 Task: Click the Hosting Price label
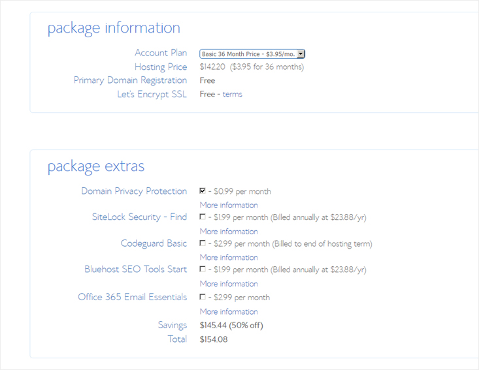tap(161, 67)
